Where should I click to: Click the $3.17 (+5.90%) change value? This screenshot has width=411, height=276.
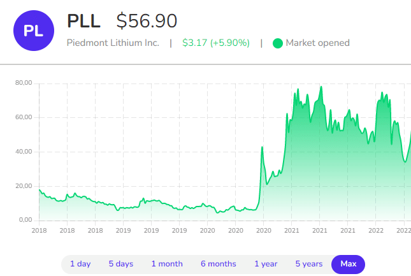pyautogui.click(x=217, y=43)
